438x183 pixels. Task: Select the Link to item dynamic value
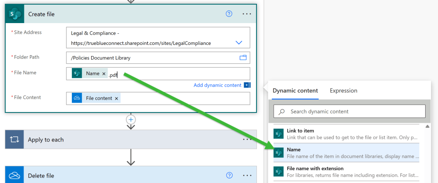click(x=346, y=134)
